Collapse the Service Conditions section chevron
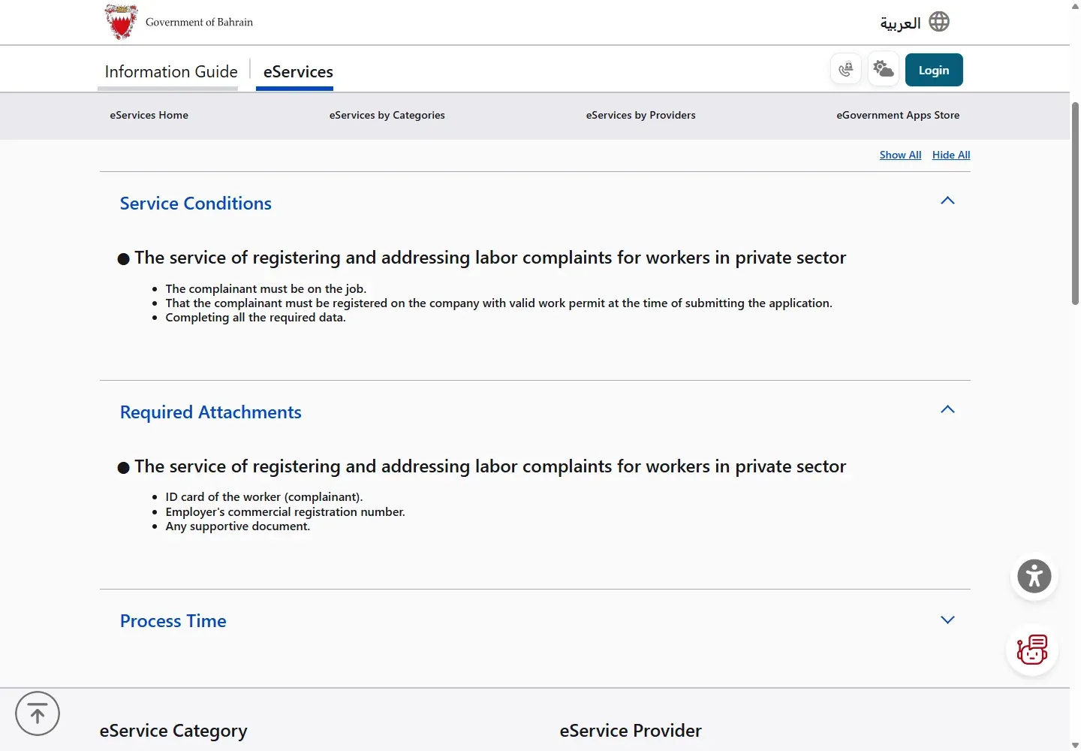The image size is (1081, 751). (947, 201)
